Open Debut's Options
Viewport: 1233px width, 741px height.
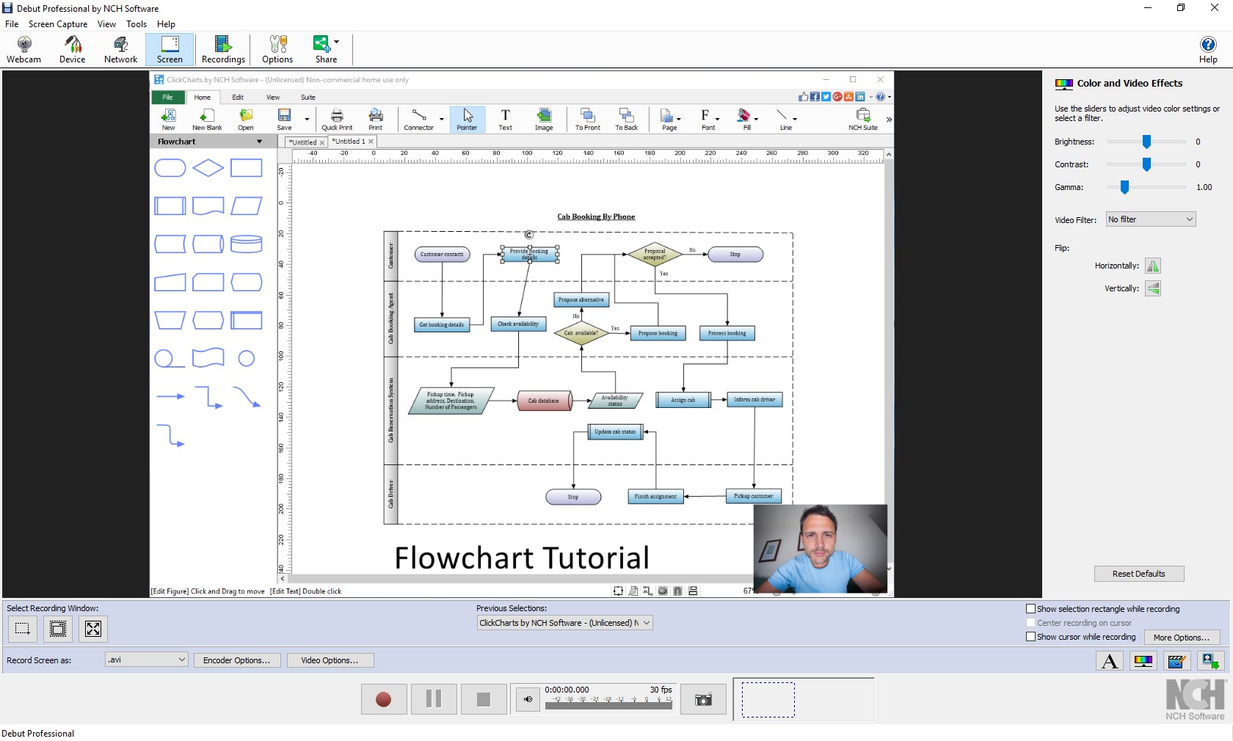(x=277, y=49)
